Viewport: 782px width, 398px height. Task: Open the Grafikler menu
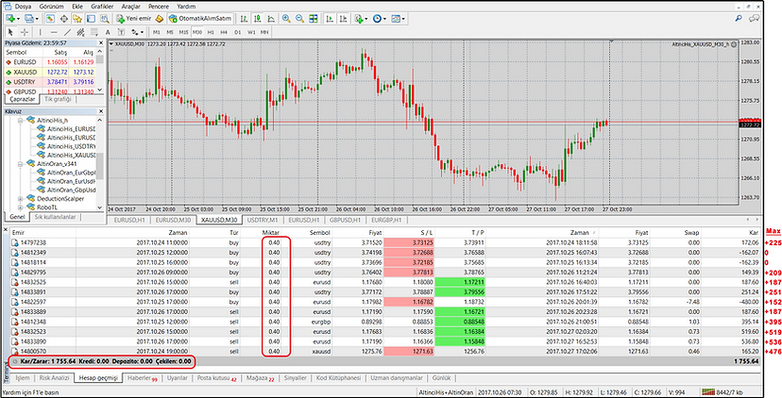(x=102, y=7)
